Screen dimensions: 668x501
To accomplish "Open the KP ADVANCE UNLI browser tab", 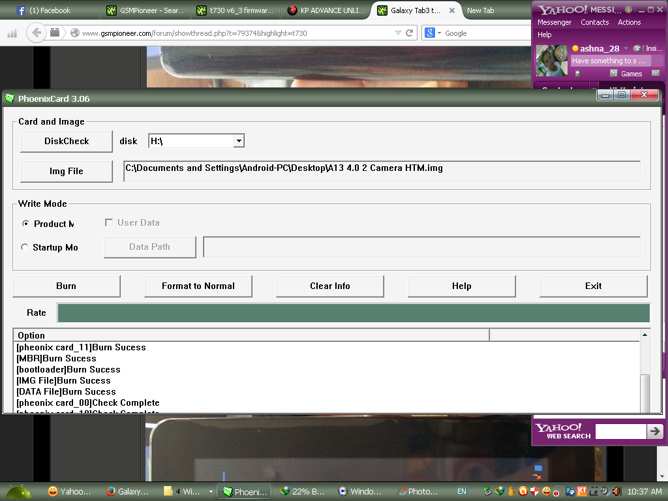I will (326, 10).
